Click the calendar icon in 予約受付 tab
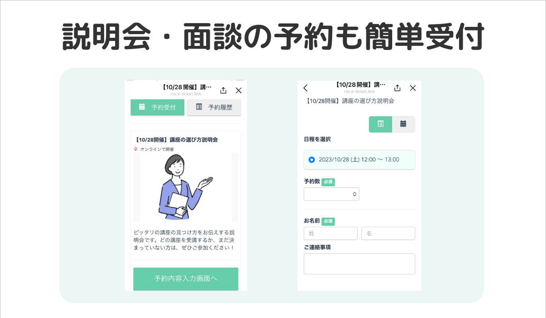The width and height of the screenshot is (546, 318). [142, 107]
